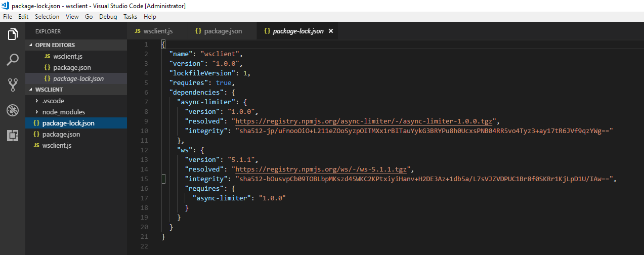Follow the ws-5.1.1.tgz registry URL link
The height and width of the screenshot is (255, 644).
tap(322, 169)
